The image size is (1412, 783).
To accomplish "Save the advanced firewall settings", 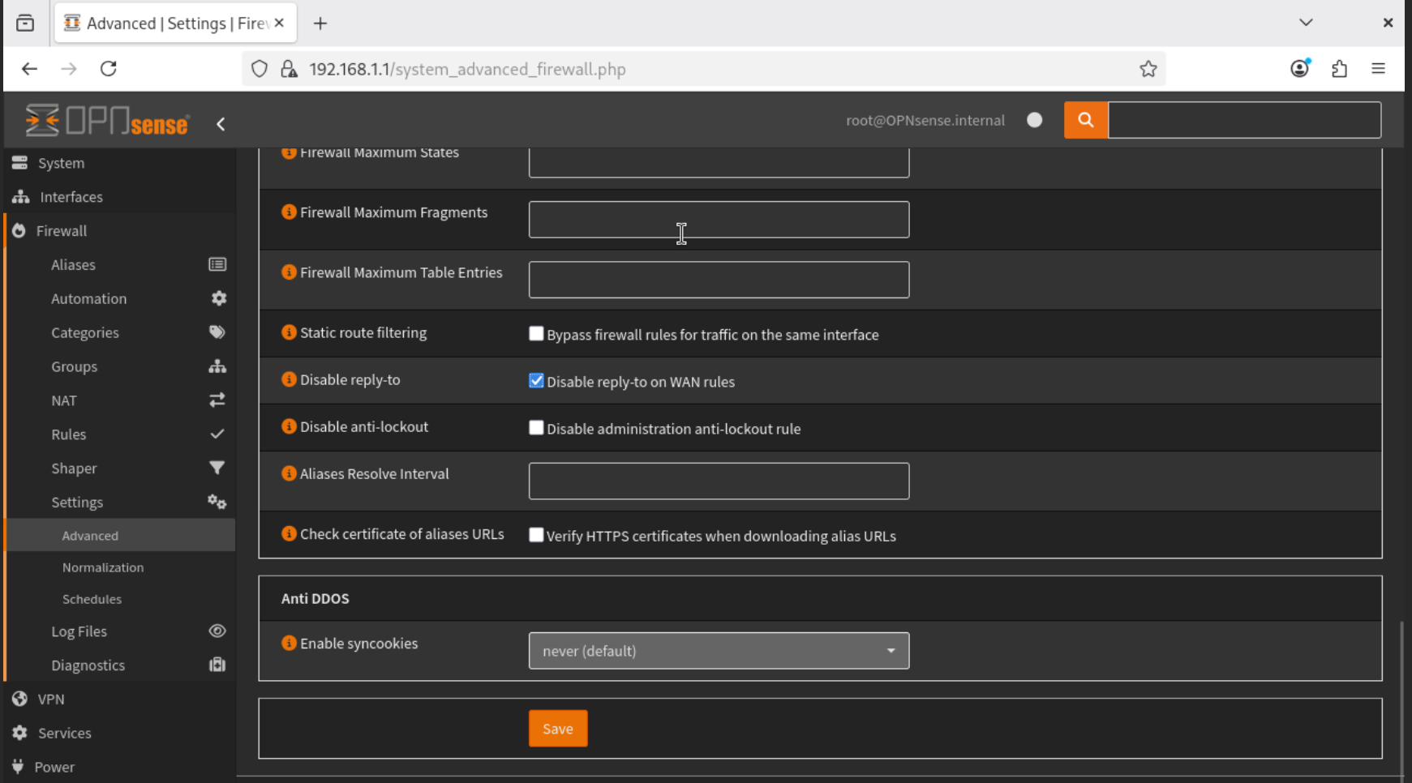I will (557, 729).
